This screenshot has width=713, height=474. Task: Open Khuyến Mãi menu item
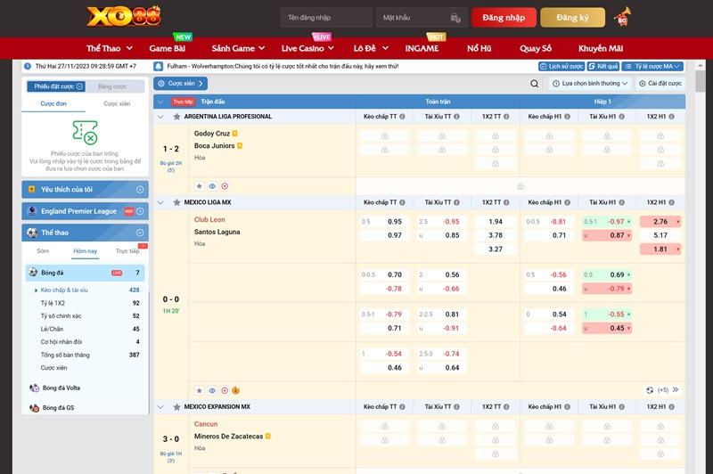(601, 48)
